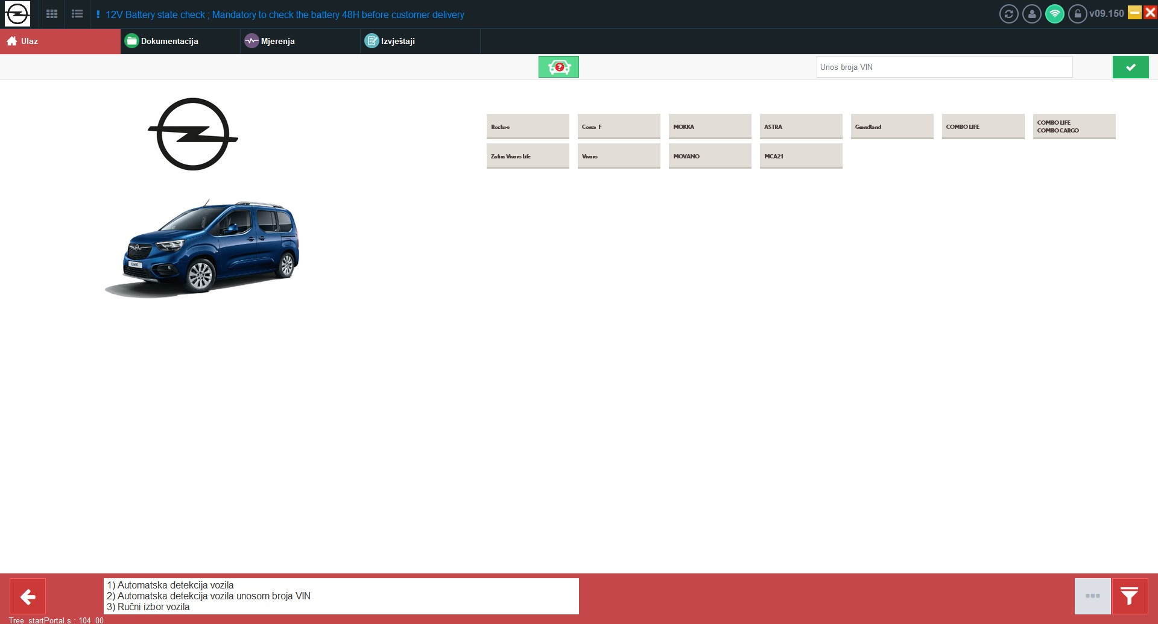Select the MOVANO vehicle model

click(710, 156)
